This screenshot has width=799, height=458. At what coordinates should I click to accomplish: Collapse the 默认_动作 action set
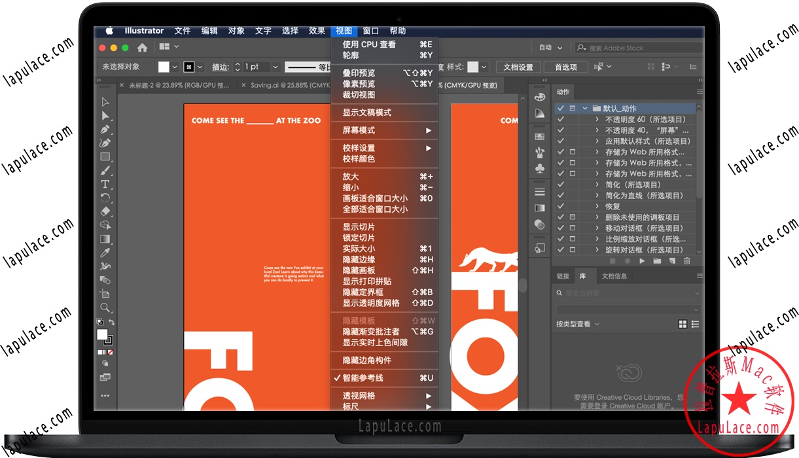(584, 109)
